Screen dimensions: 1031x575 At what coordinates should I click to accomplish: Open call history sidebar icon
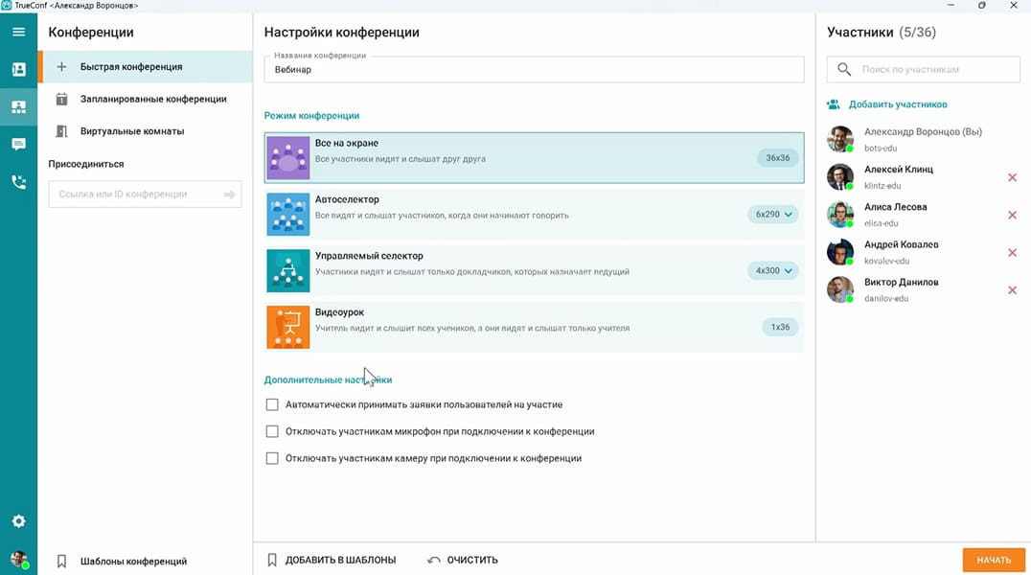pos(18,181)
